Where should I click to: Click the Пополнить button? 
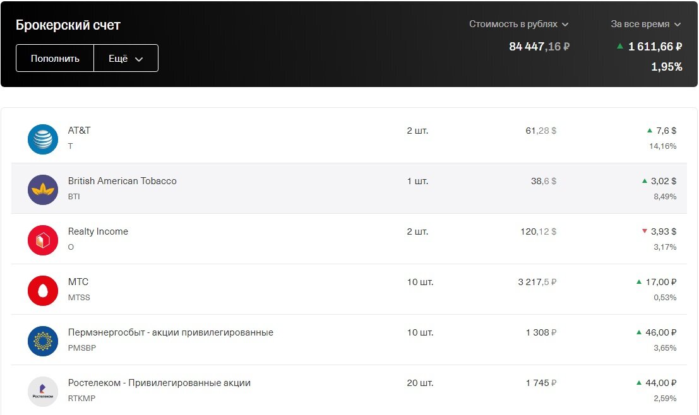tap(55, 58)
